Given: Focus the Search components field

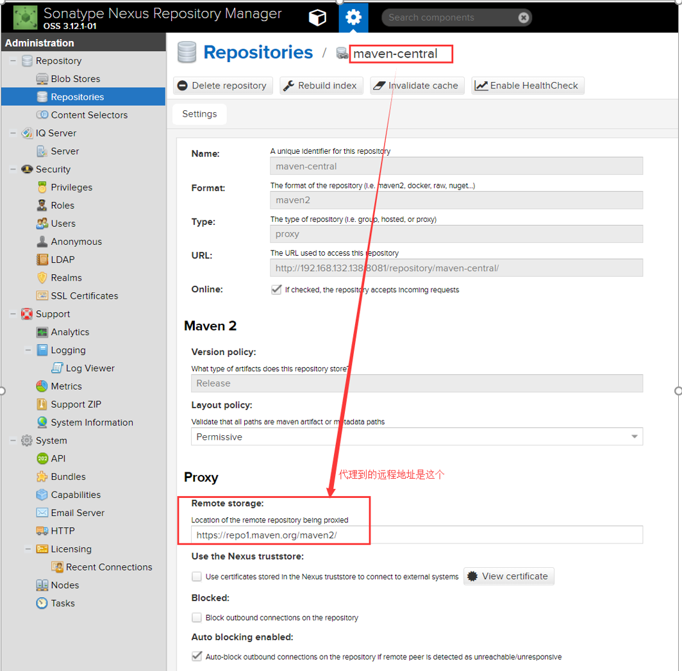Looking at the screenshot, I should [x=450, y=17].
